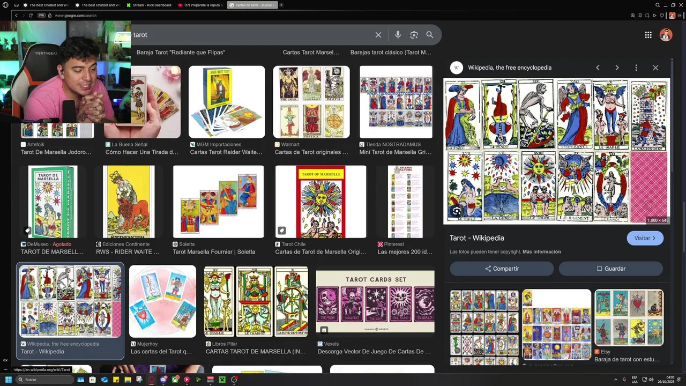The width and height of the screenshot is (686, 386).
Task: Select the cartas de tarot search tab
Action: [x=252, y=5]
